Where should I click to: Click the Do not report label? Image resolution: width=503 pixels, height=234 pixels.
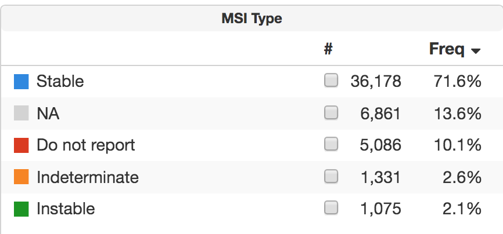click(85, 145)
